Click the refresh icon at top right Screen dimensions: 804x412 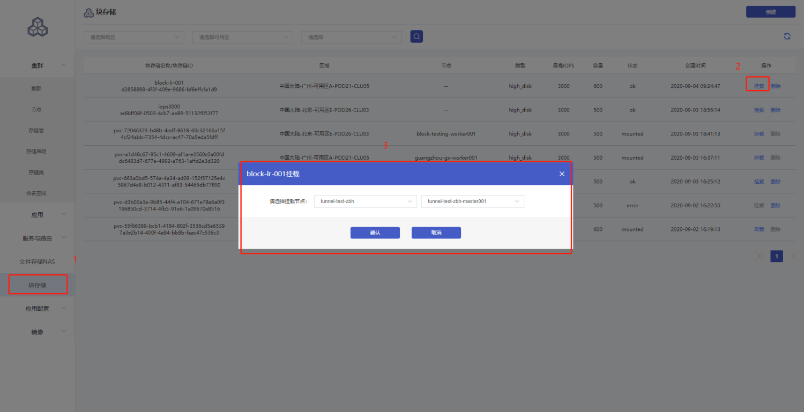click(787, 36)
